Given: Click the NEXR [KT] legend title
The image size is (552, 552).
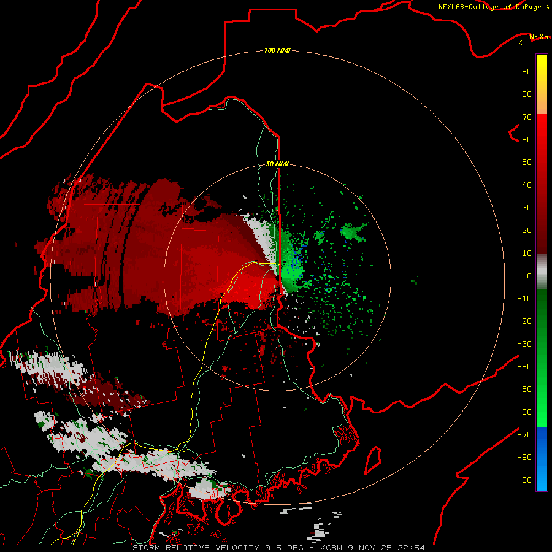Looking at the screenshot, I should pos(532,39).
